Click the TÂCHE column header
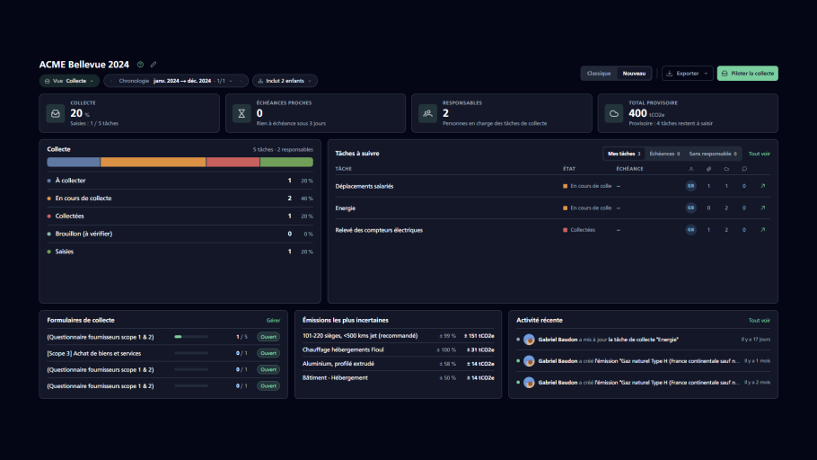This screenshot has height=460, width=817. coord(343,169)
